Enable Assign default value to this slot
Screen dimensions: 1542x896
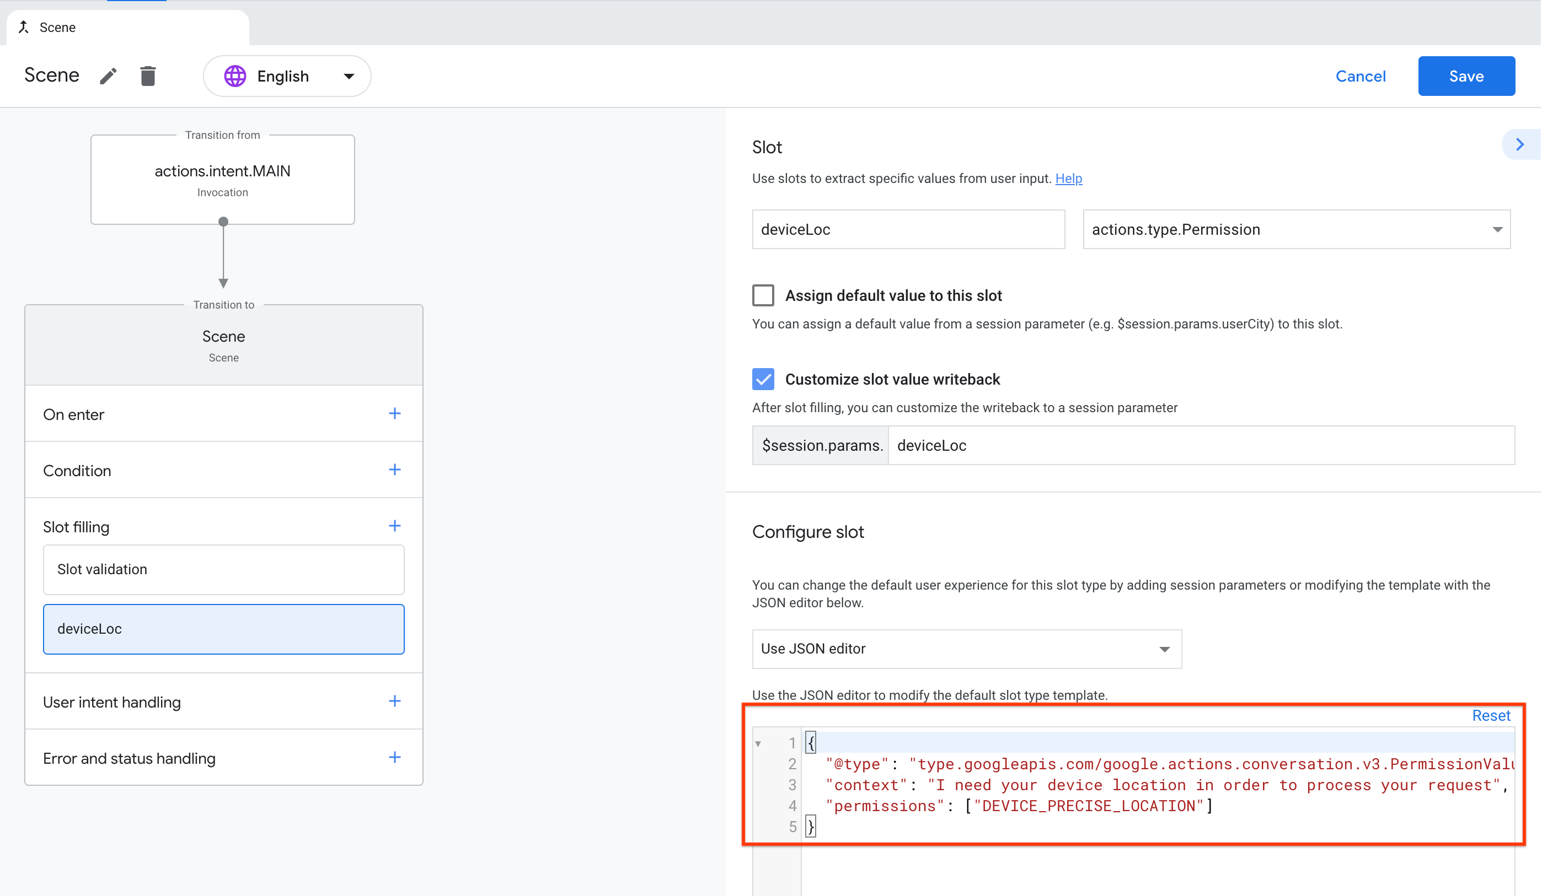pos(763,295)
